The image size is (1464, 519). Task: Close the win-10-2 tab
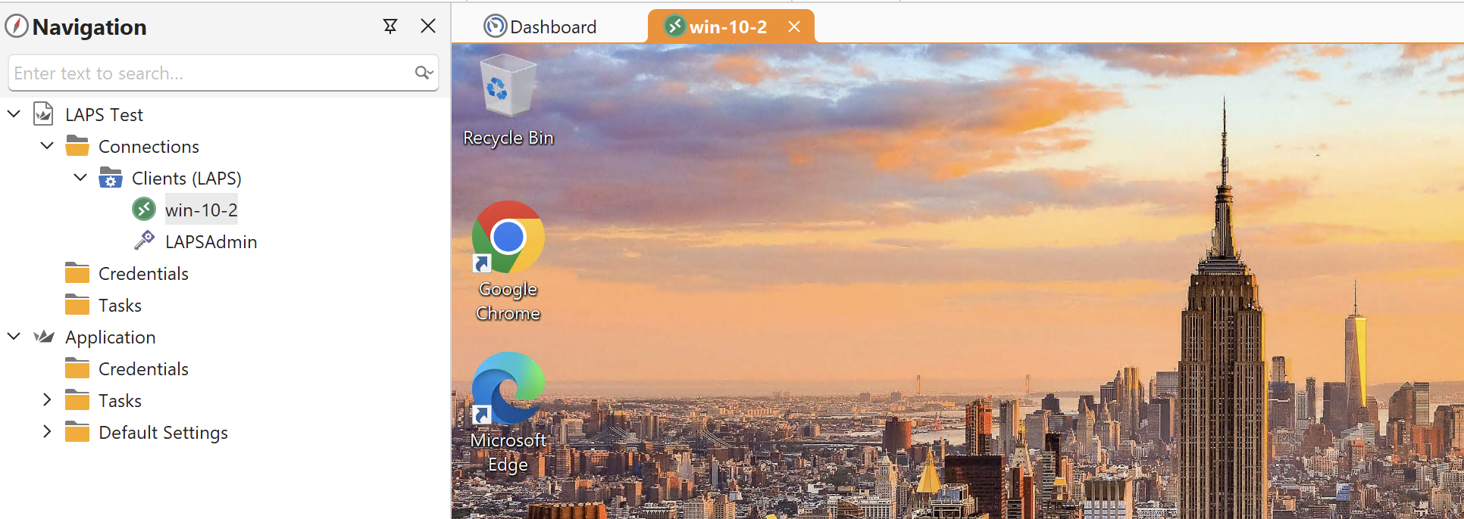[x=794, y=27]
